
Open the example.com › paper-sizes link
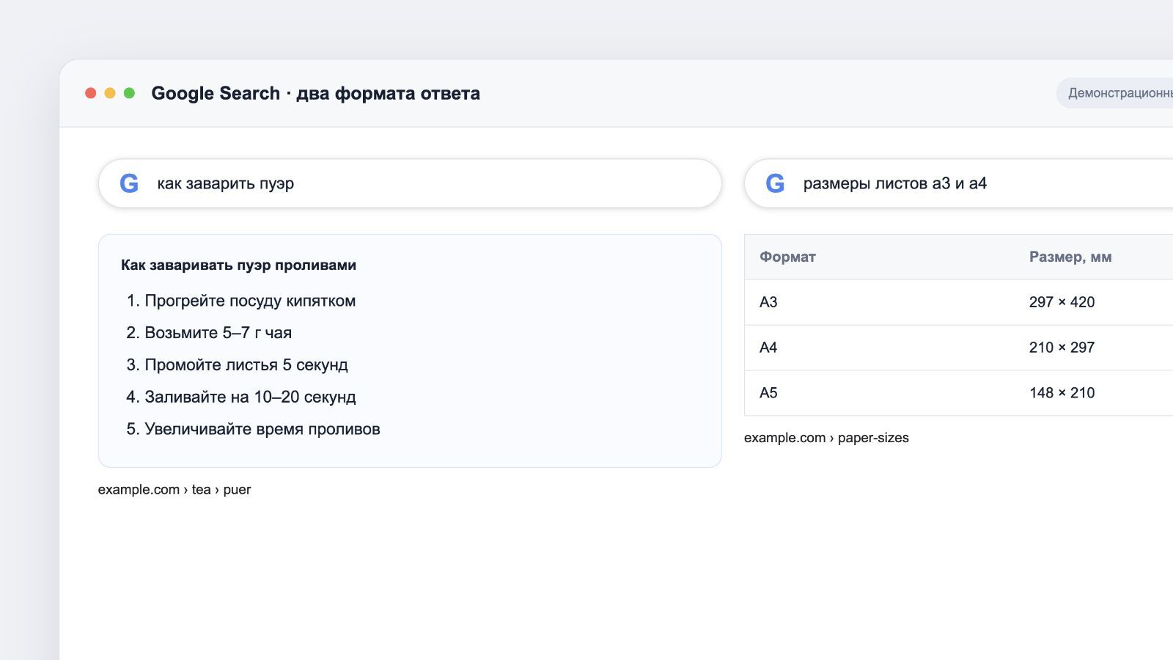(826, 438)
